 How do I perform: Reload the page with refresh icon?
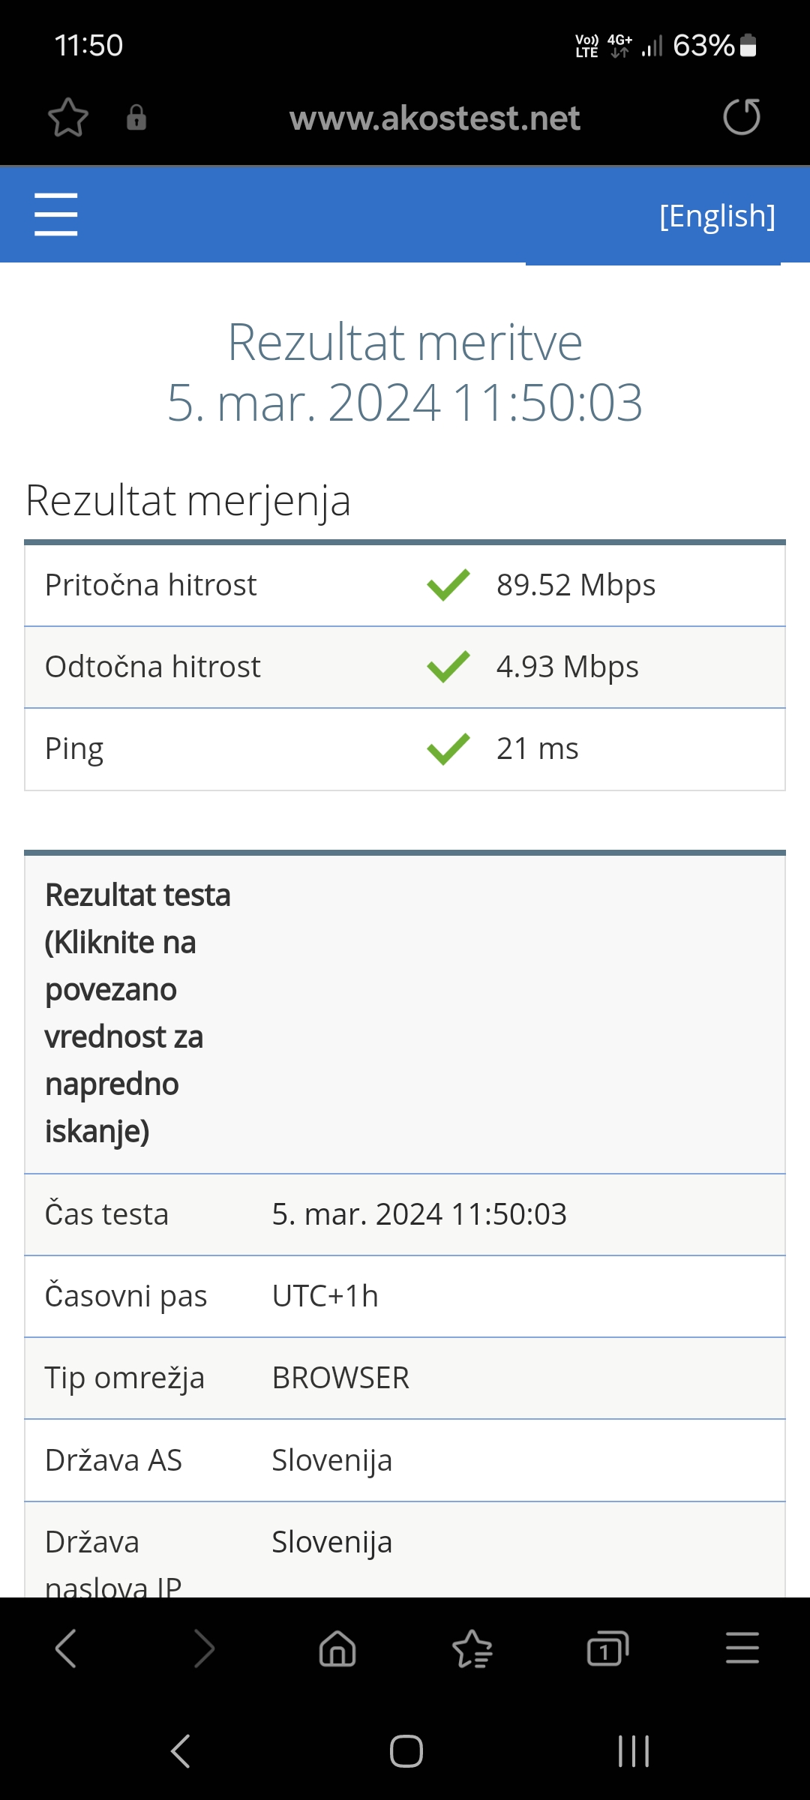tap(742, 117)
